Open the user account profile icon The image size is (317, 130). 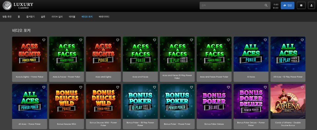coord(311,6)
